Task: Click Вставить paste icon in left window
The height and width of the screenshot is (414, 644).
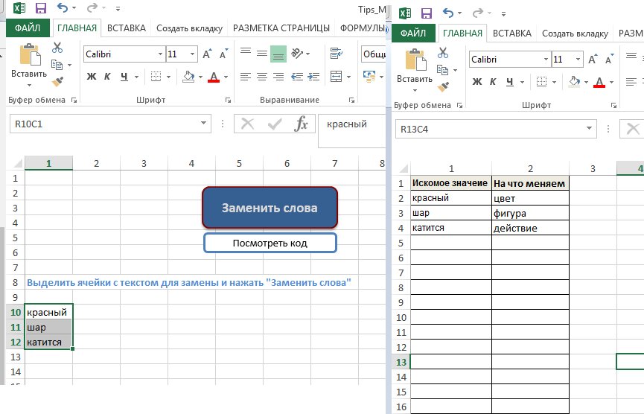Action: pyautogui.click(x=30, y=54)
